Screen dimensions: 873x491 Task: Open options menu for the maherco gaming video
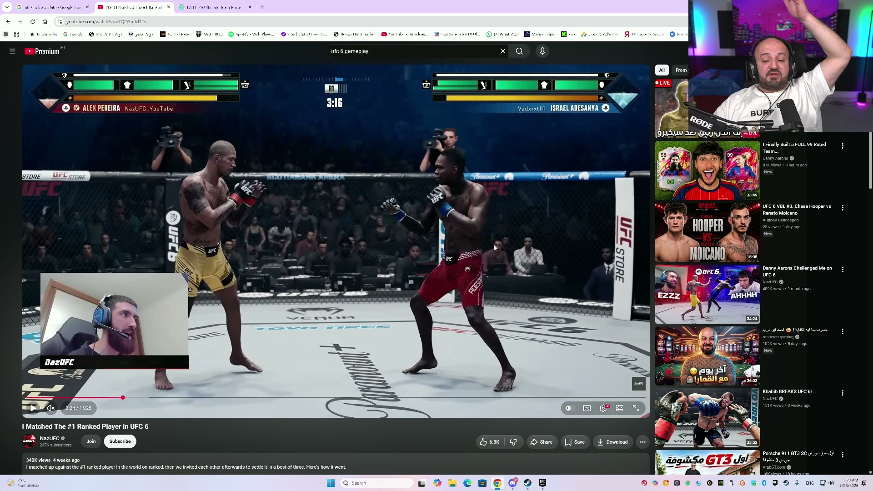pyautogui.click(x=843, y=331)
